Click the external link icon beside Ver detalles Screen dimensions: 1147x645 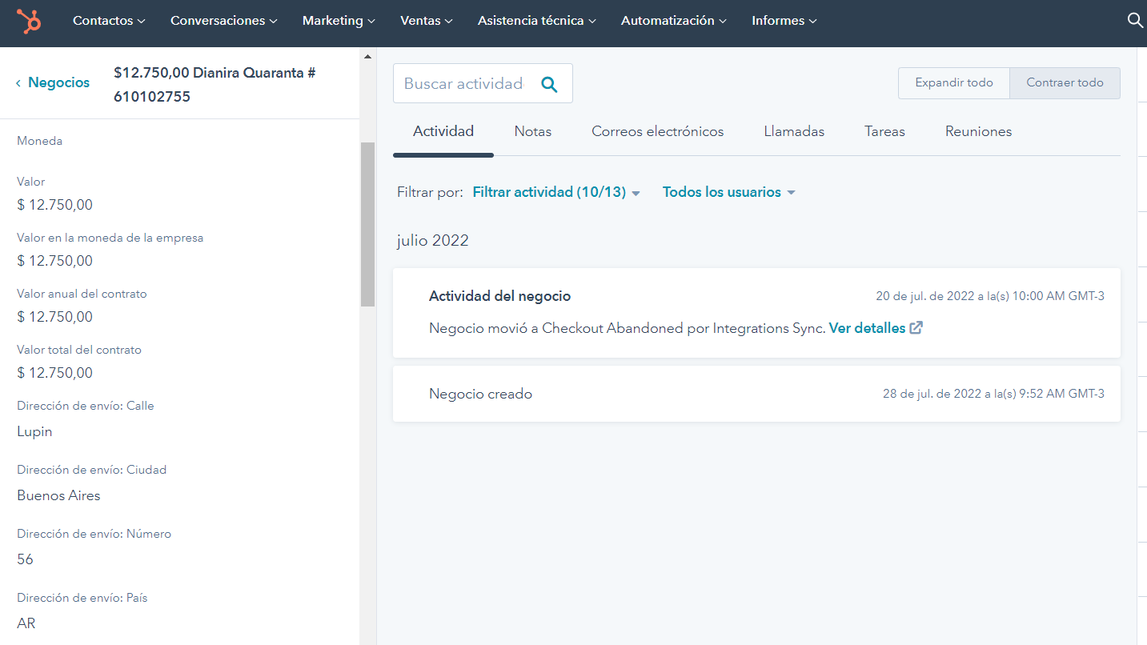pos(916,328)
